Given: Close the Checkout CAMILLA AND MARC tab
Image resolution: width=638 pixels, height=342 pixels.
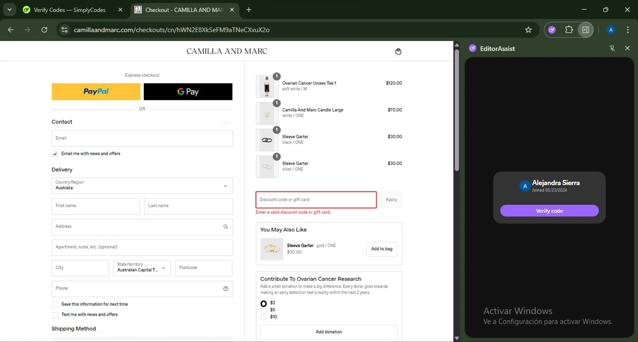Looking at the screenshot, I should coord(233,10).
